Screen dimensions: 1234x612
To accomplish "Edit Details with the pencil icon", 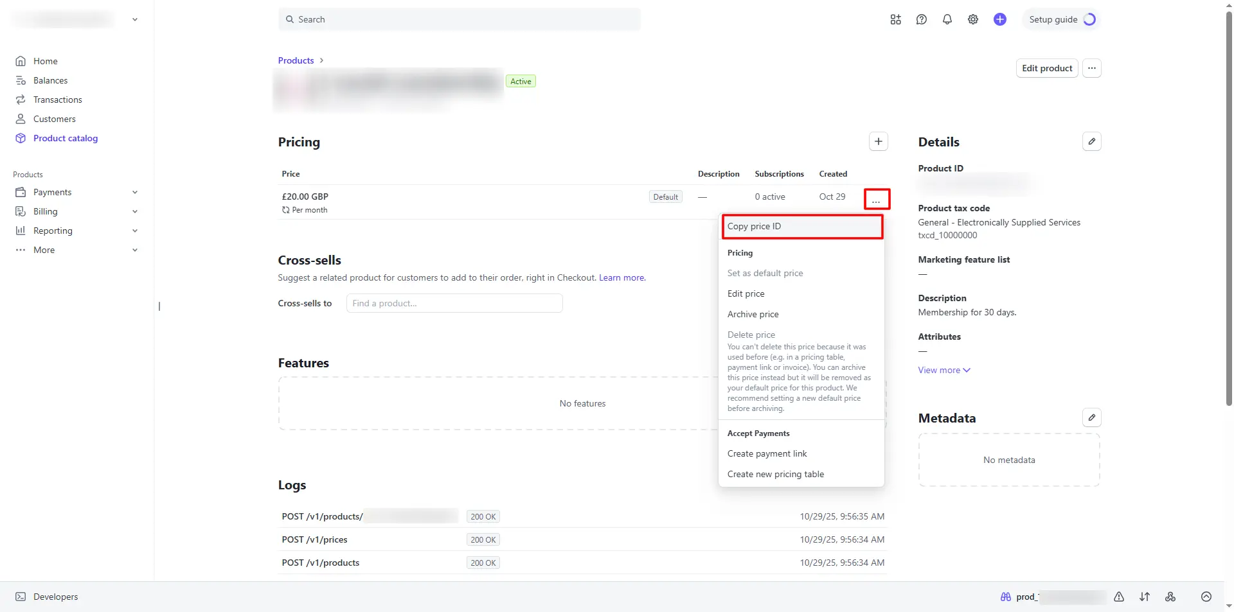I will click(1091, 141).
